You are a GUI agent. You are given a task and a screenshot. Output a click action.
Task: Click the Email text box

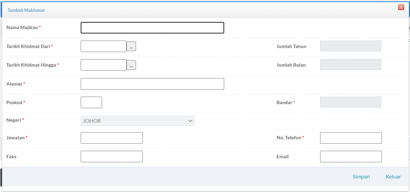[351, 157]
